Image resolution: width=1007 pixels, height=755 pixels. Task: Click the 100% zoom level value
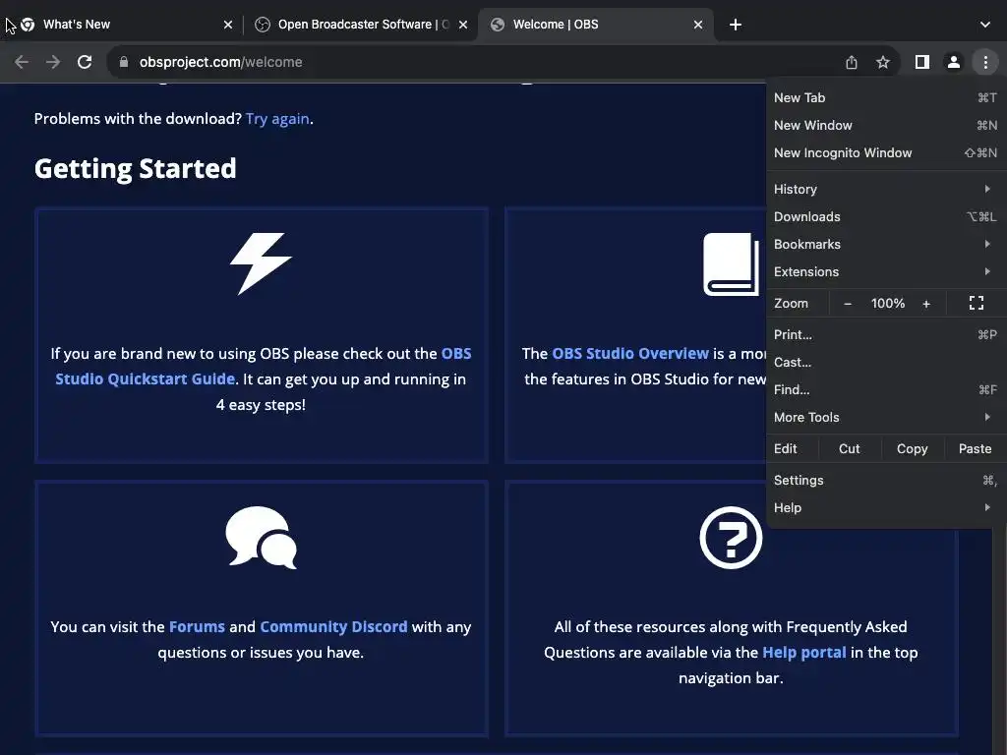[888, 304]
